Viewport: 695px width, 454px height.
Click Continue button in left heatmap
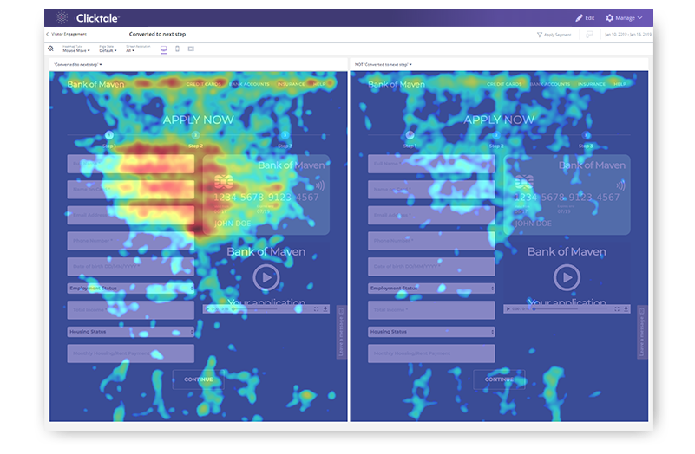(x=199, y=379)
